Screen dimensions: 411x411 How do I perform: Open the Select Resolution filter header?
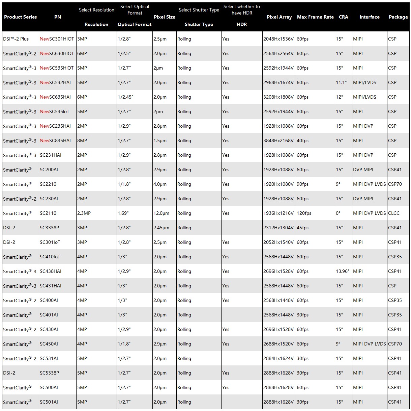(x=96, y=10)
